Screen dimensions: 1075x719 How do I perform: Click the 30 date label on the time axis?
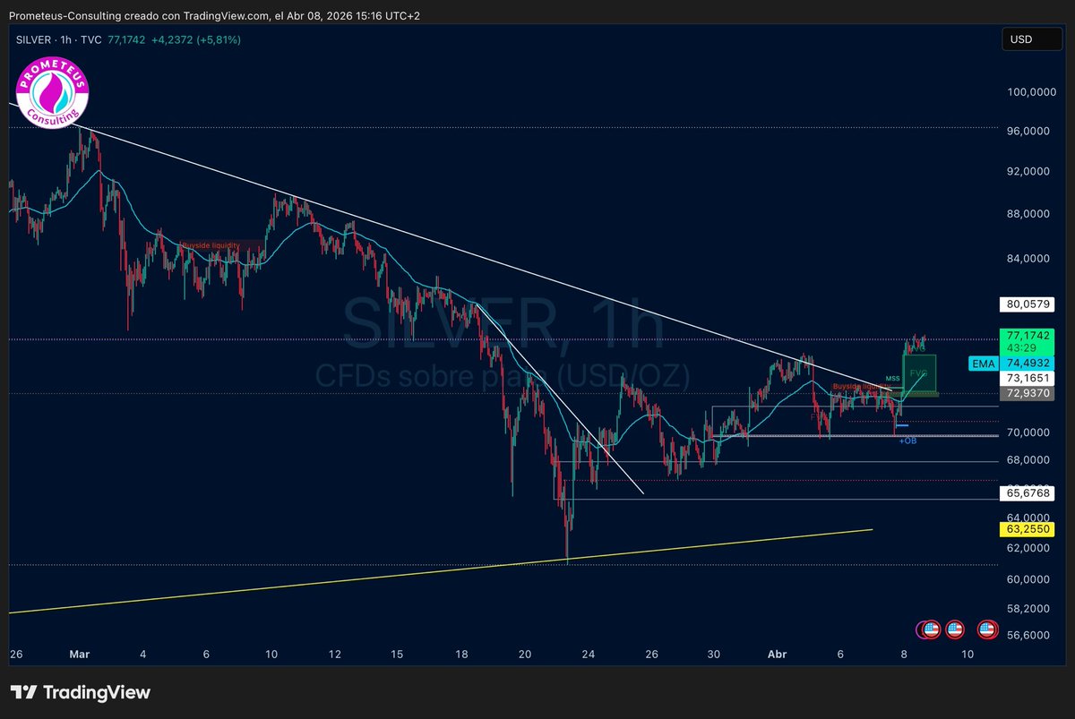click(x=714, y=655)
